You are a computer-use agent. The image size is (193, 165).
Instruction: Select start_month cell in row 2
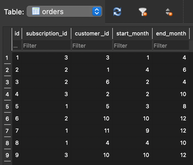coord(132,70)
